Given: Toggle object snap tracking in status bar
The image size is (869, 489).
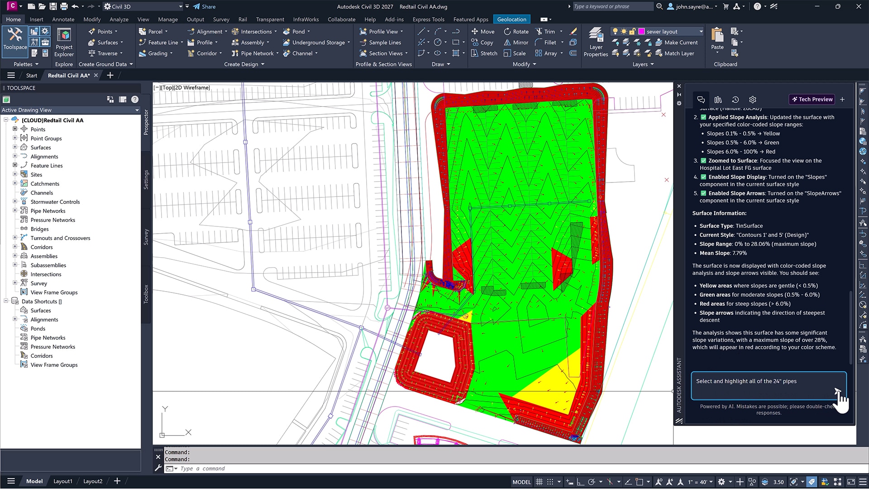Looking at the screenshot, I should point(629,482).
